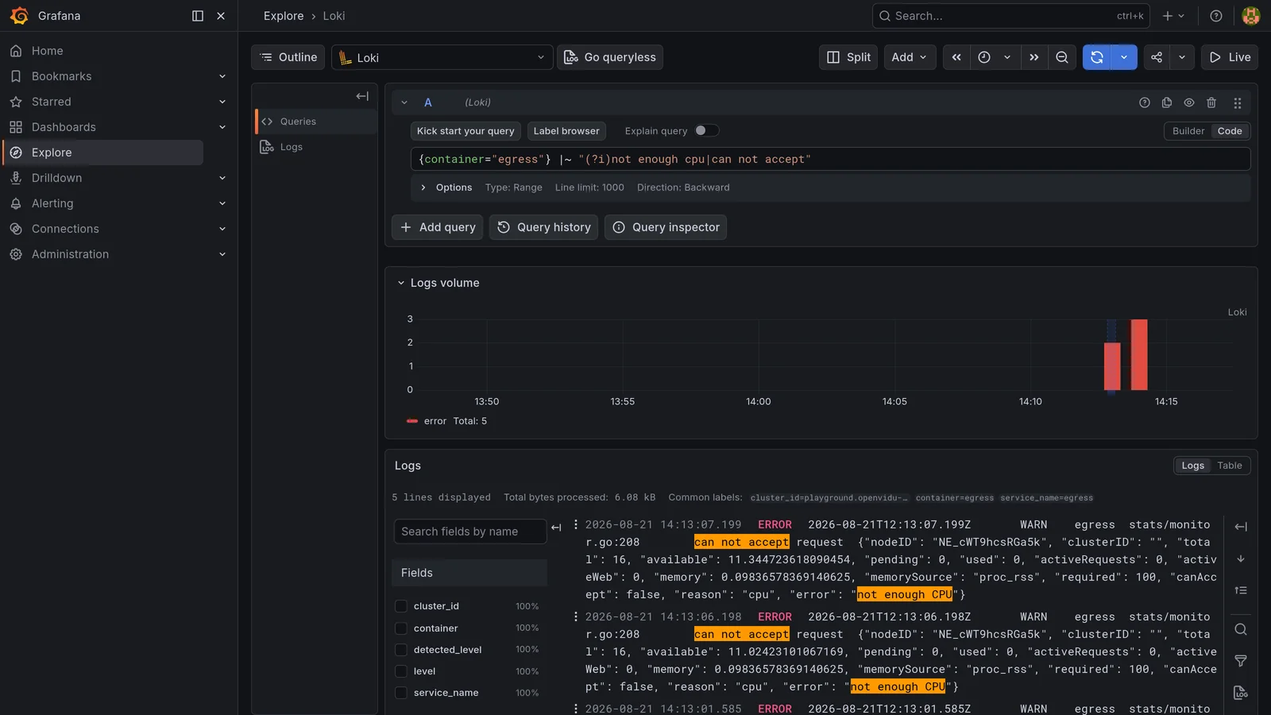The image size is (1271, 715).
Task: Shift time range forwards
Action: pos(1033,57)
